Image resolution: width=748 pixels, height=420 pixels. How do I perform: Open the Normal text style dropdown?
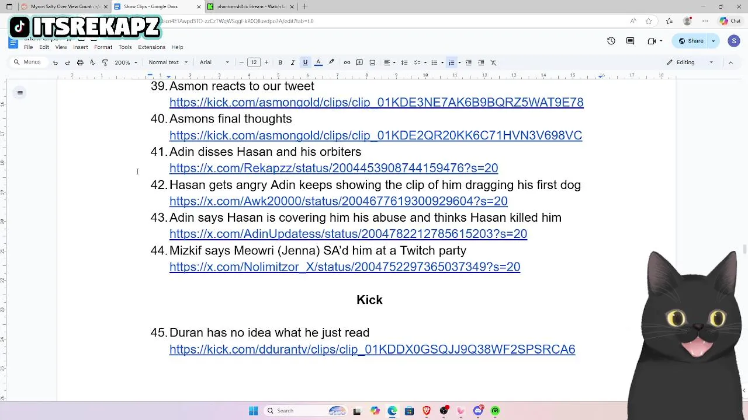[x=168, y=62]
